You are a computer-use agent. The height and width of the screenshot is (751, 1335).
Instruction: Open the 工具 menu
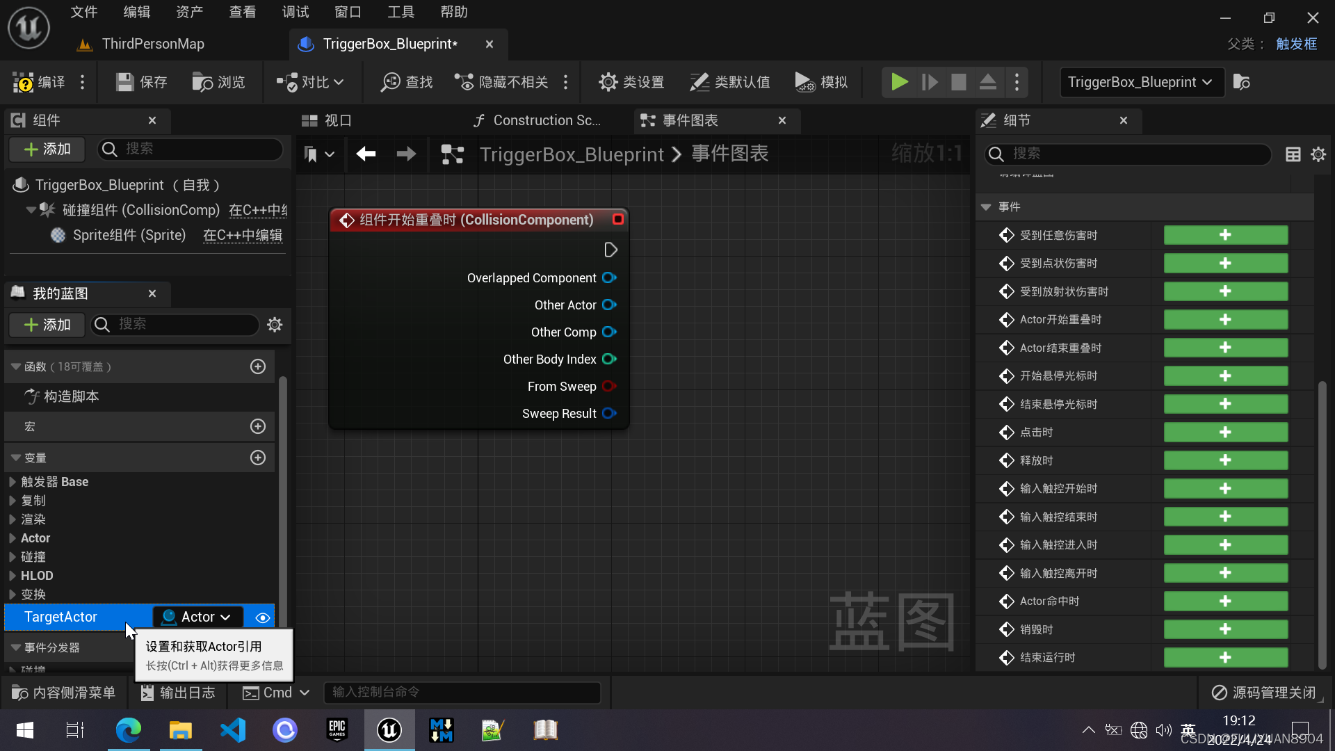(400, 12)
